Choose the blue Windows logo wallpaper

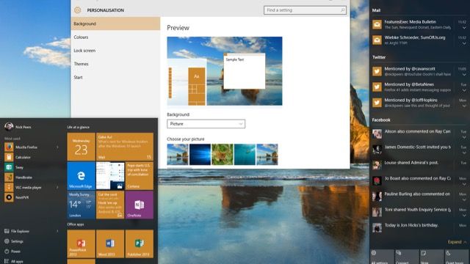click(200, 155)
